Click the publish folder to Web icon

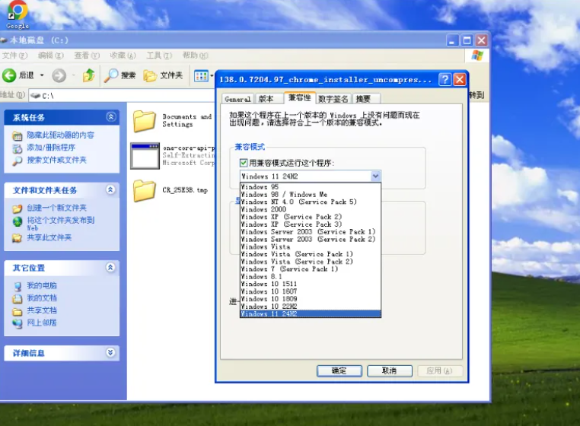pyautogui.click(x=18, y=221)
